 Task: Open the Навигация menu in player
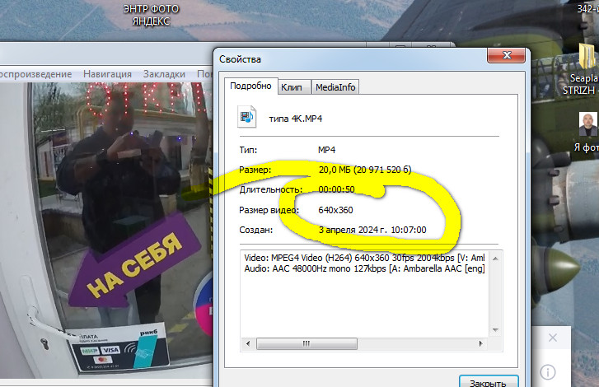[107, 74]
